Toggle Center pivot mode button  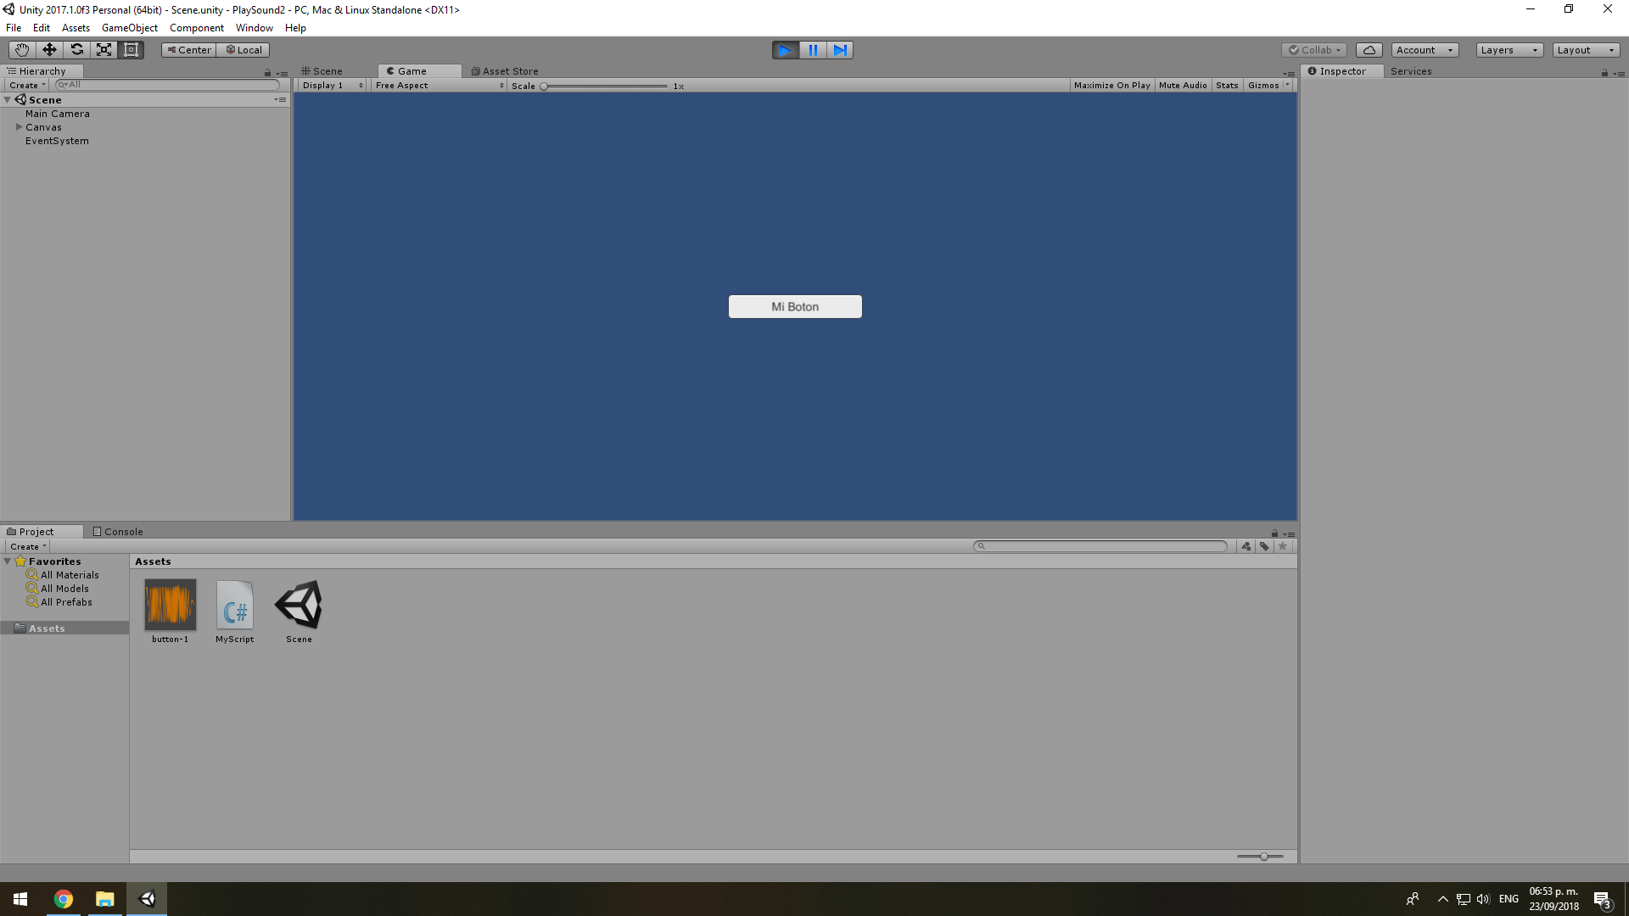pyautogui.click(x=189, y=50)
